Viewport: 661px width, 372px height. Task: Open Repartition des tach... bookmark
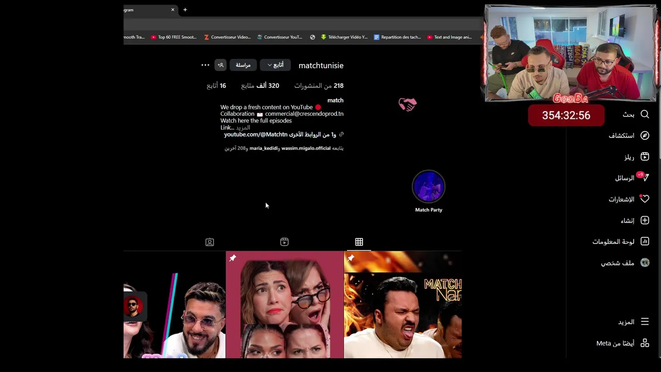pos(397,37)
